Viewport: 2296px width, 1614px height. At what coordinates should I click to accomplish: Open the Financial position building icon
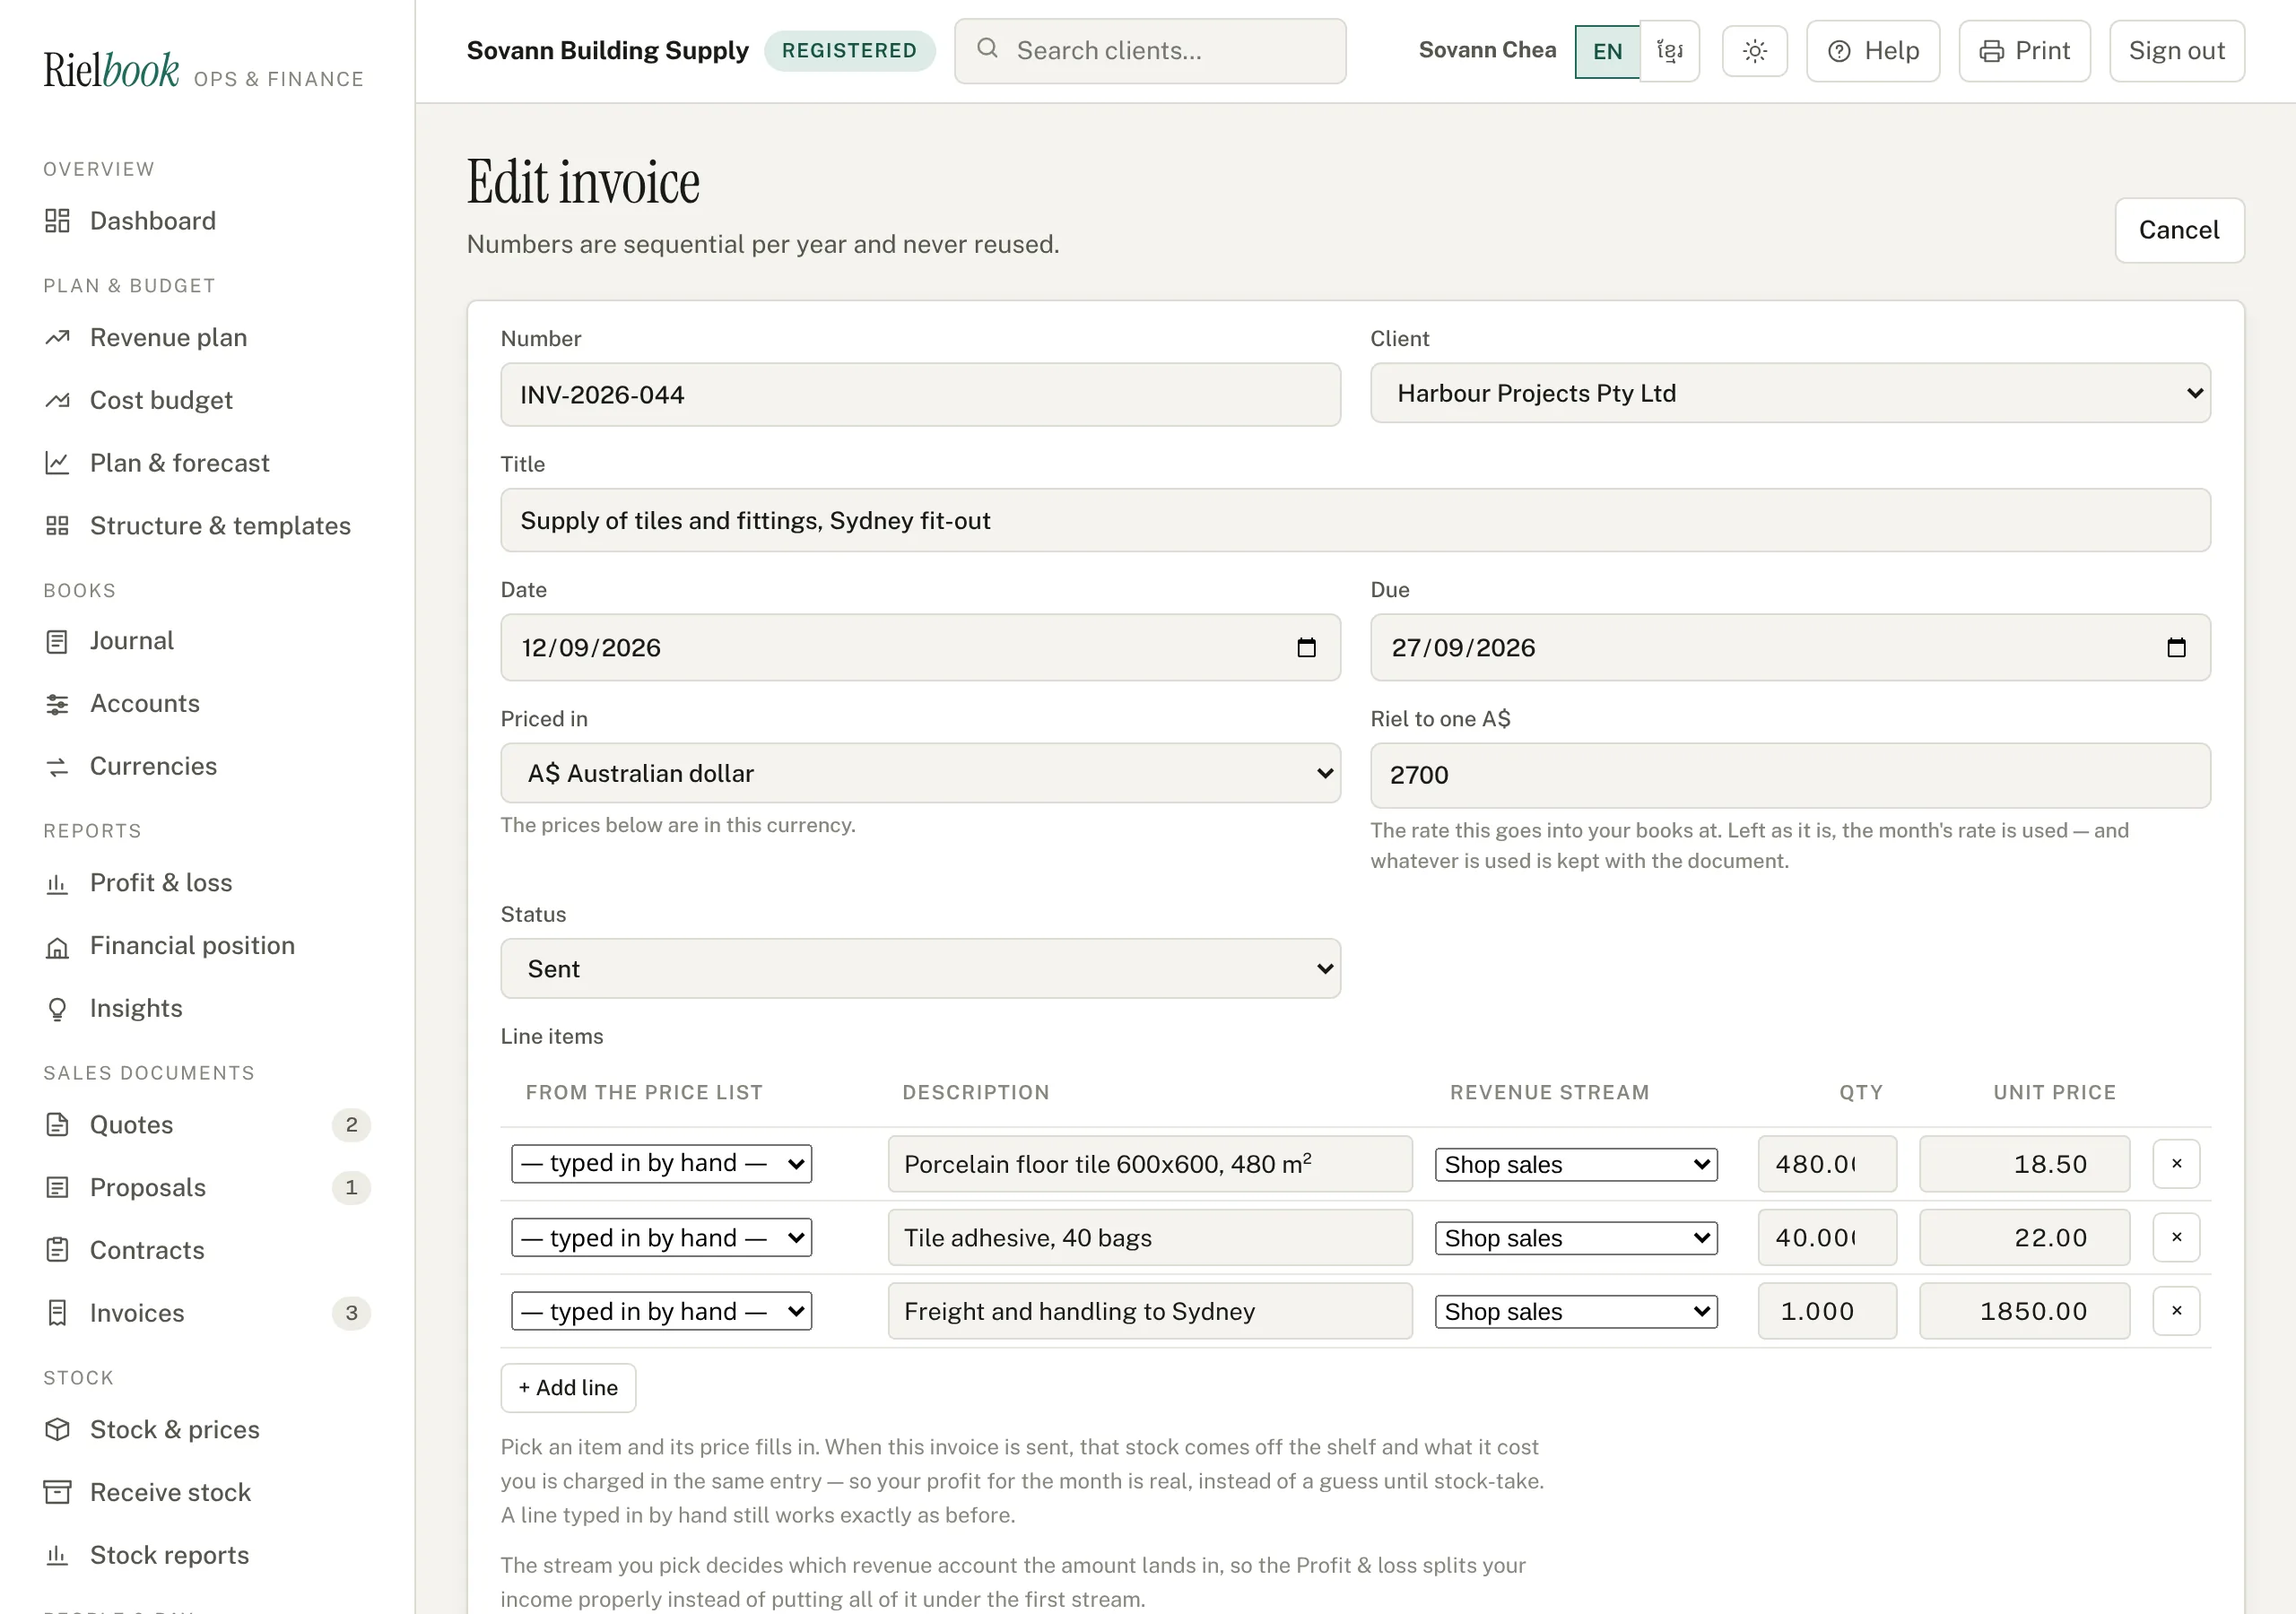[x=57, y=946]
